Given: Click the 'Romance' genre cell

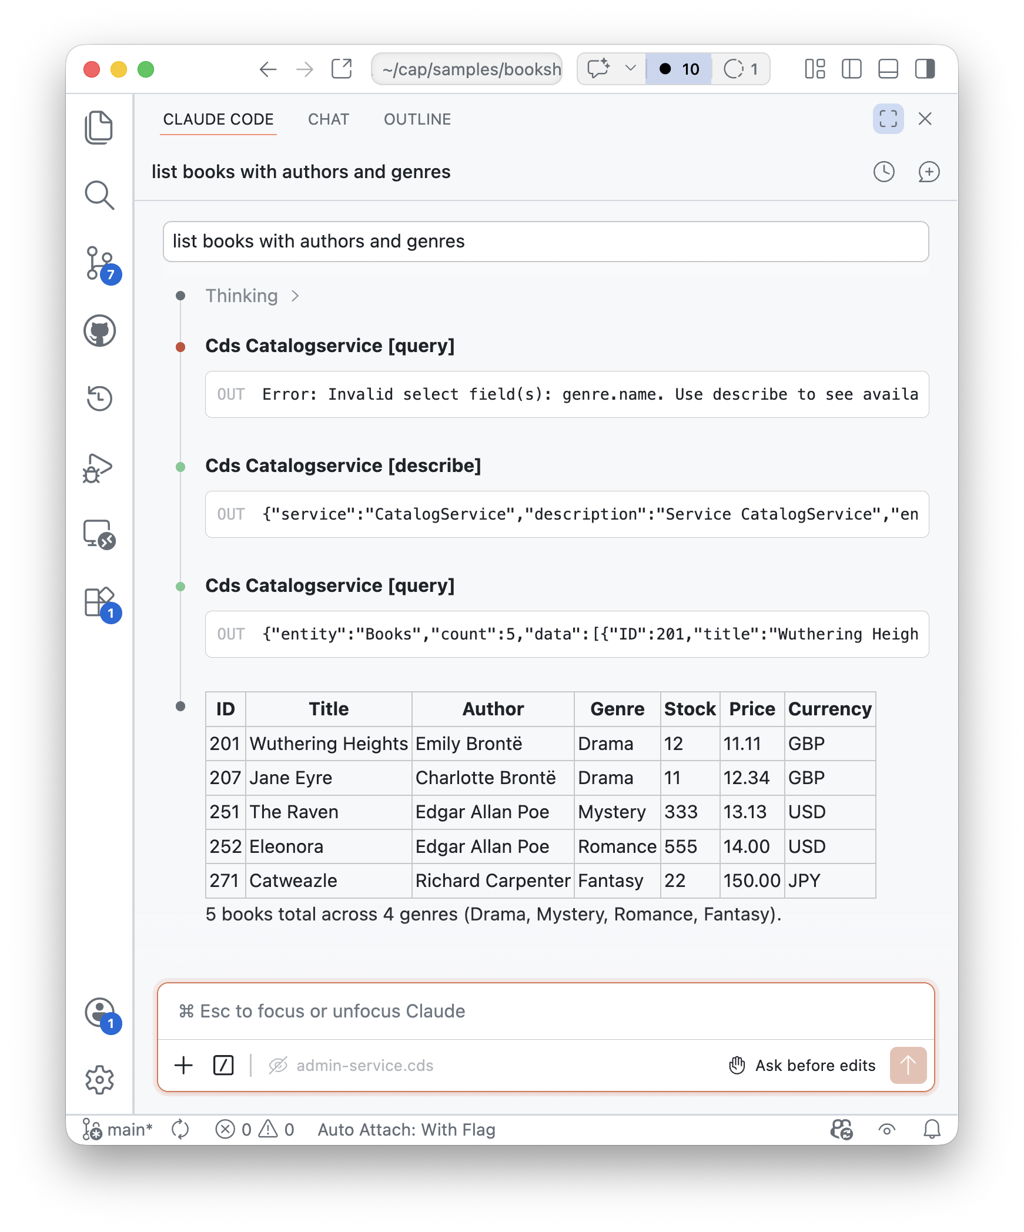Looking at the screenshot, I should click(x=617, y=846).
